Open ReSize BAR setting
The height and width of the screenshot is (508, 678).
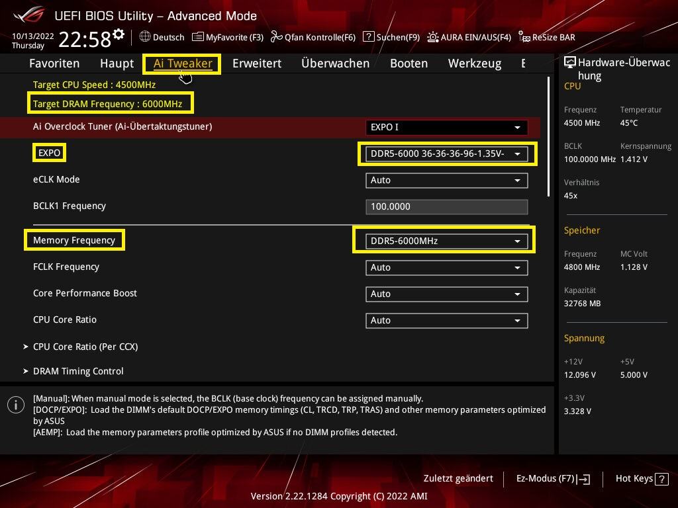546,37
